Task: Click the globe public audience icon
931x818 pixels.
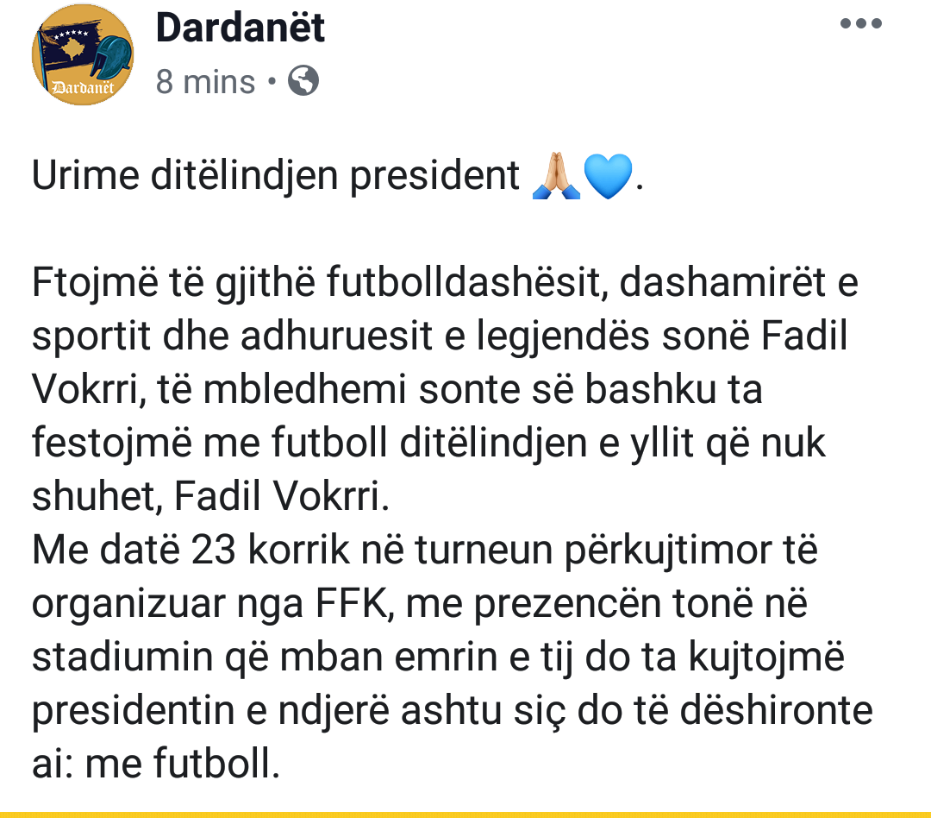Action: click(x=303, y=81)
